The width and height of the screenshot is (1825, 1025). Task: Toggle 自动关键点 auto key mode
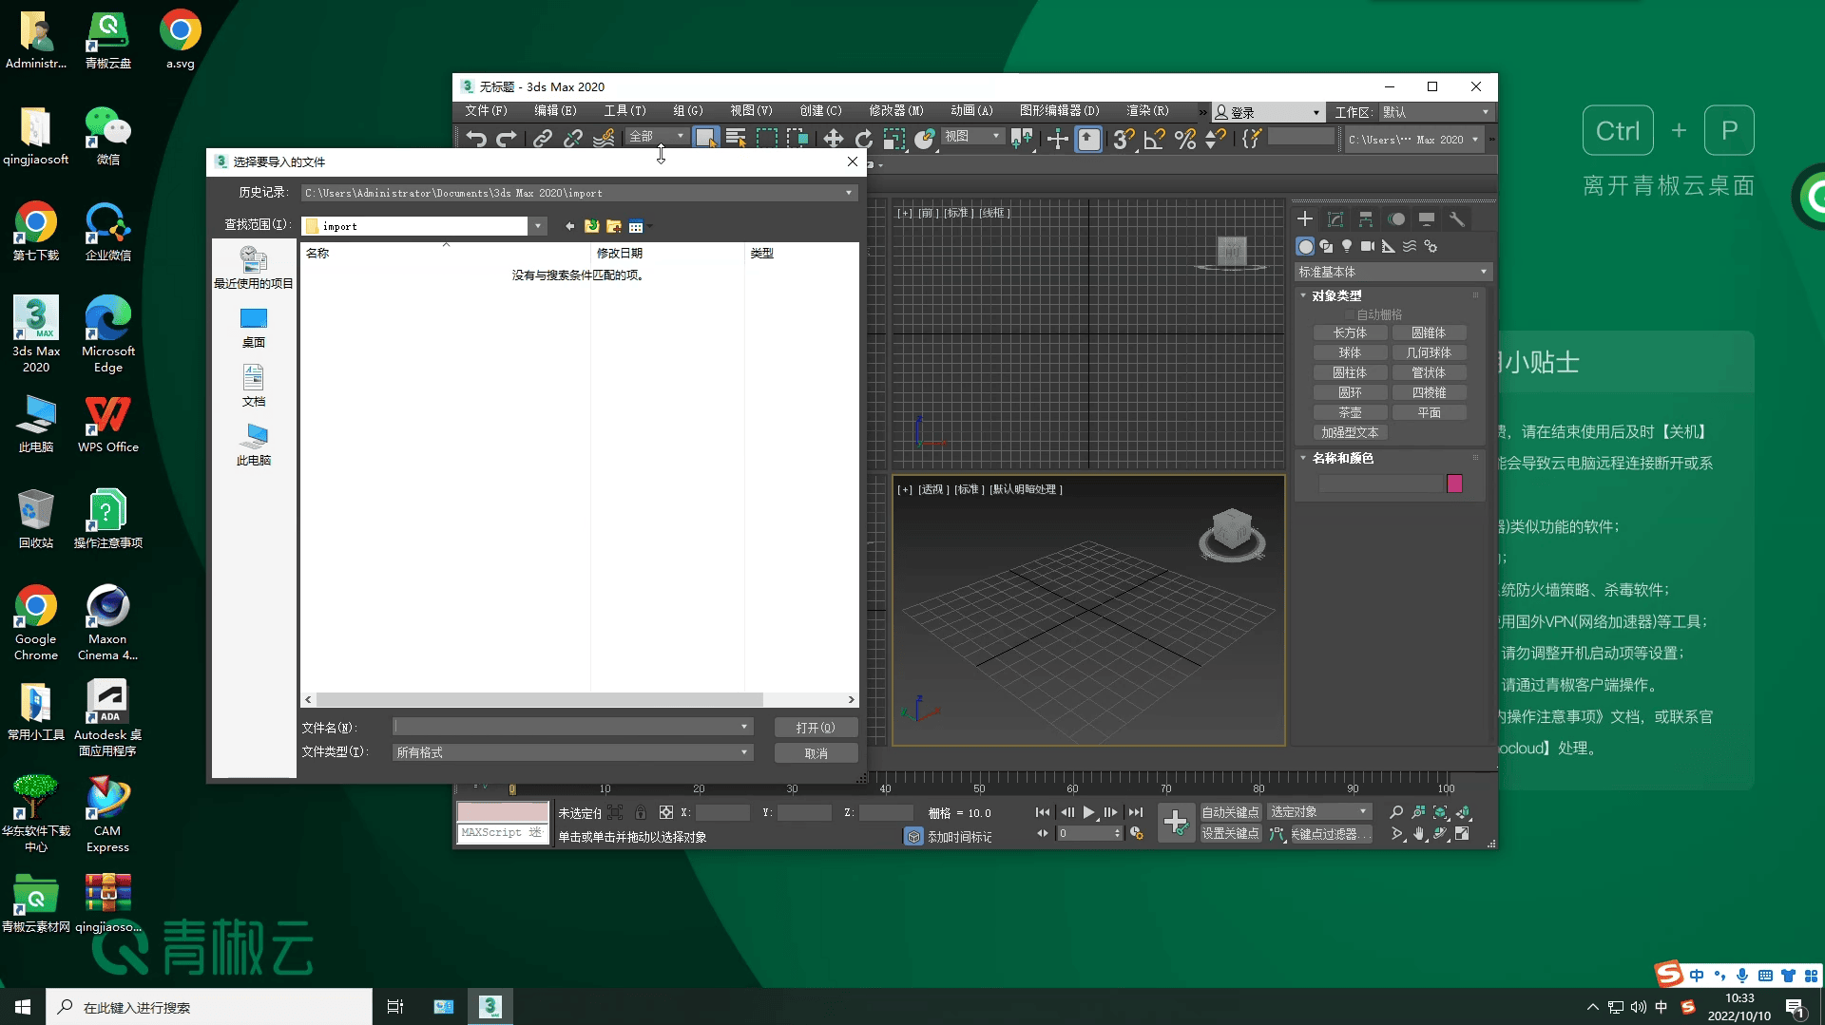1230,812
